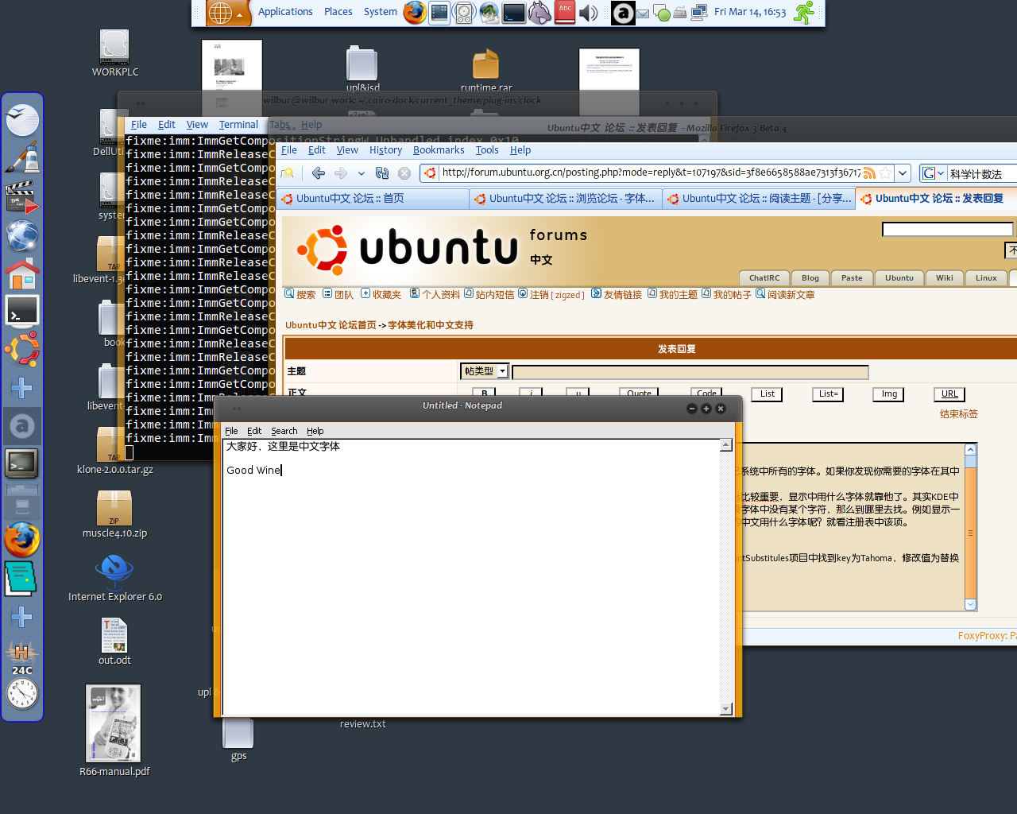Open the Terminal menu in the terminal window
Viewport: 1017px width, 814px height.
238,125
